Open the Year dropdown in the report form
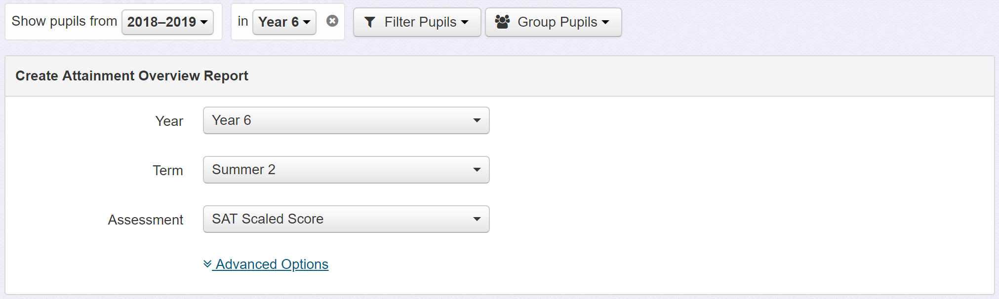Image resolution: width=999 pixels, height=299 pixels. click(x=346, y=120)
